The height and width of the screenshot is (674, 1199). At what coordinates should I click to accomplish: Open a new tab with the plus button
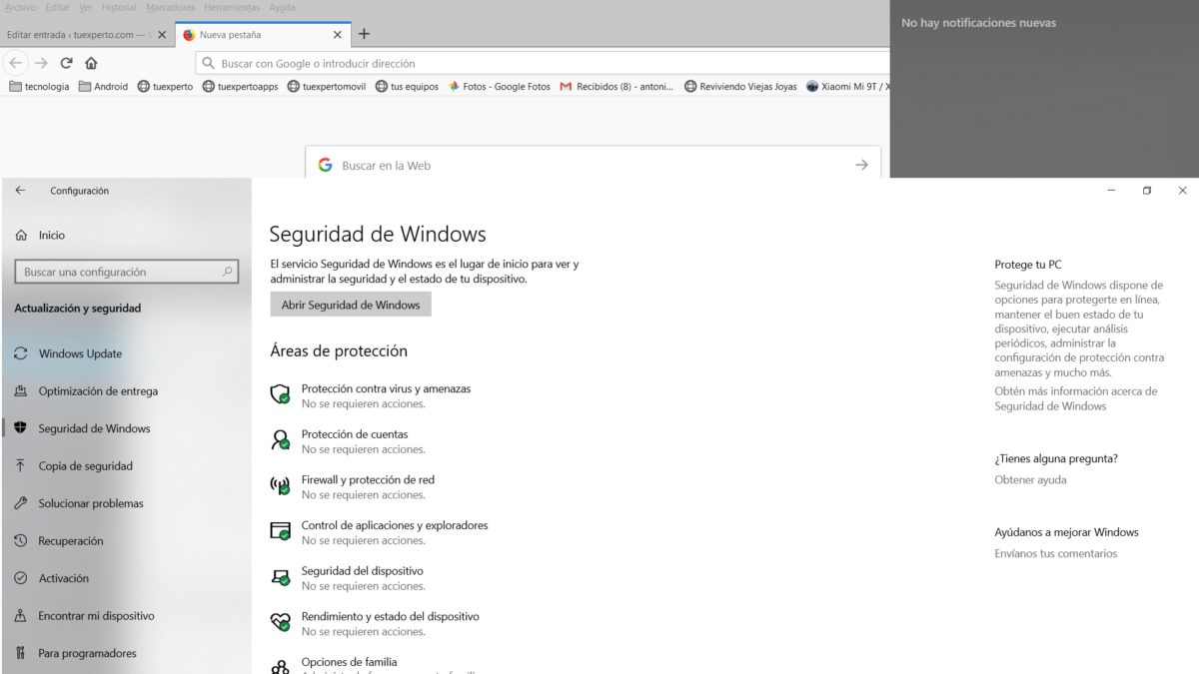[364, 34]
